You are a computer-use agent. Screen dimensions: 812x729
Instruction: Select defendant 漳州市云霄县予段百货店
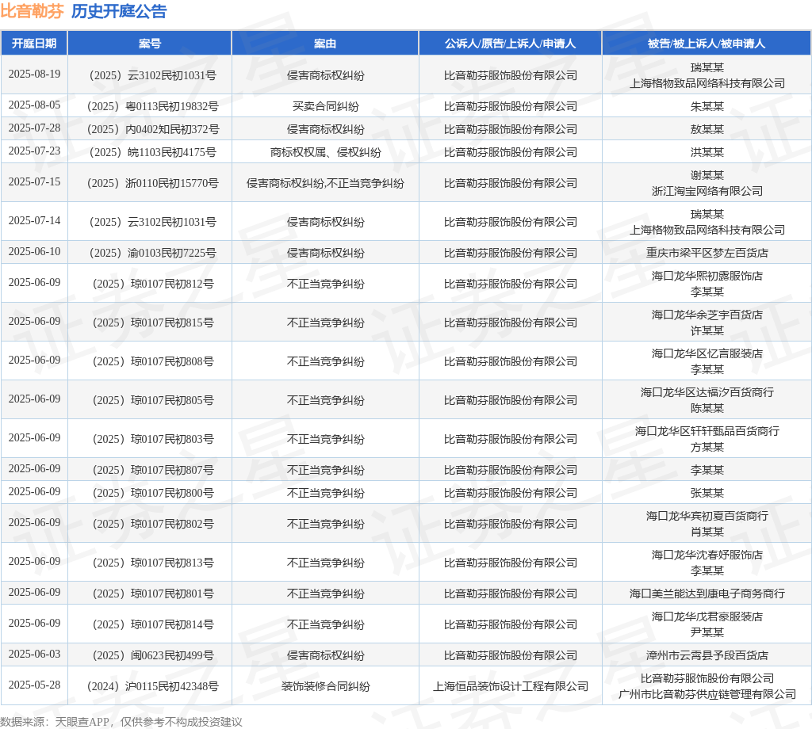[x=707, y=655]
